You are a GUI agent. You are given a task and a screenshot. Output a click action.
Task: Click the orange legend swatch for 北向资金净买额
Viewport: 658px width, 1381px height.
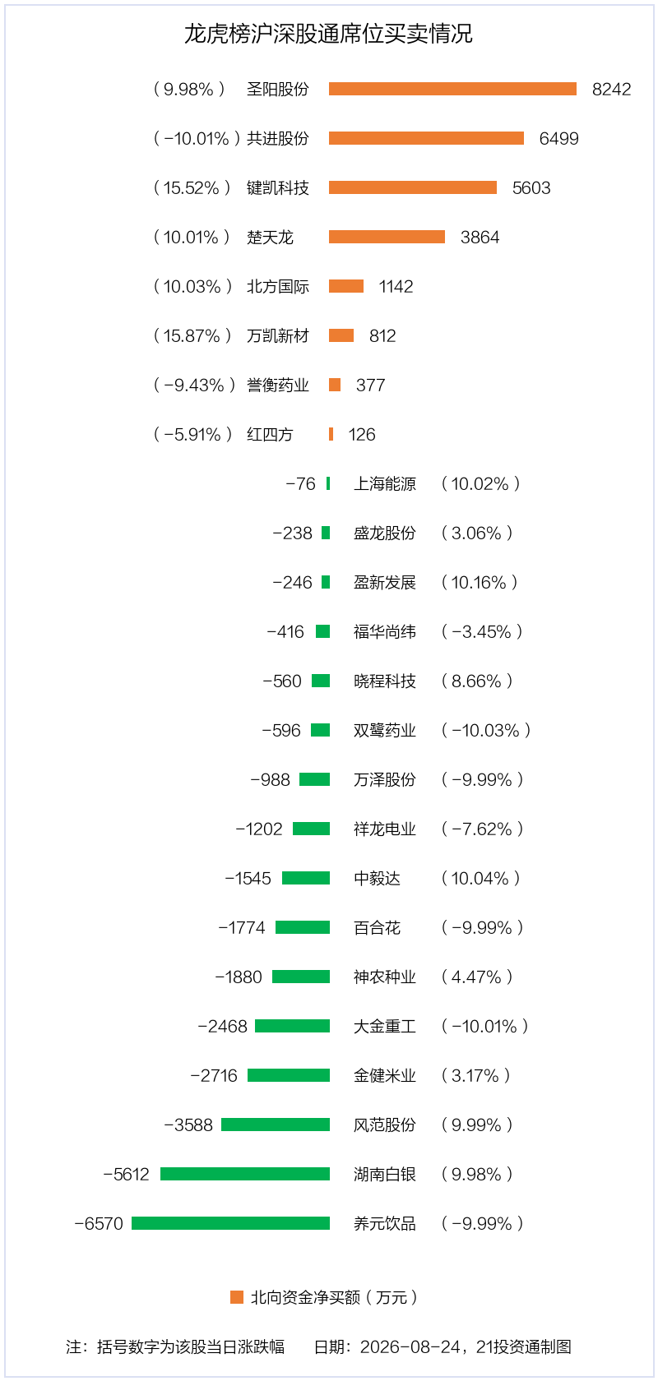tap(237, 1297)
